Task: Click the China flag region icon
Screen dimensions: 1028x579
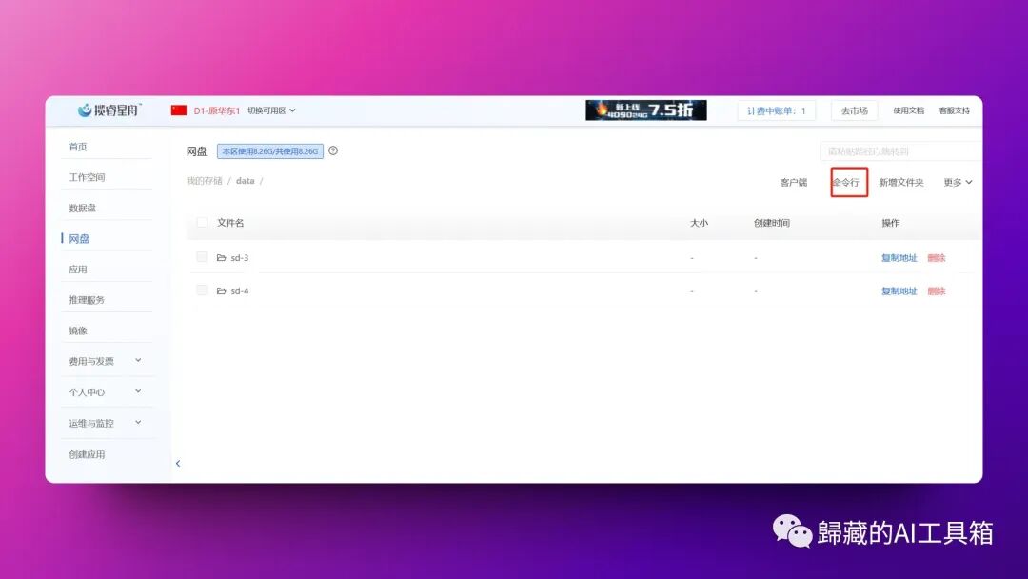Action: click(178, 110)
